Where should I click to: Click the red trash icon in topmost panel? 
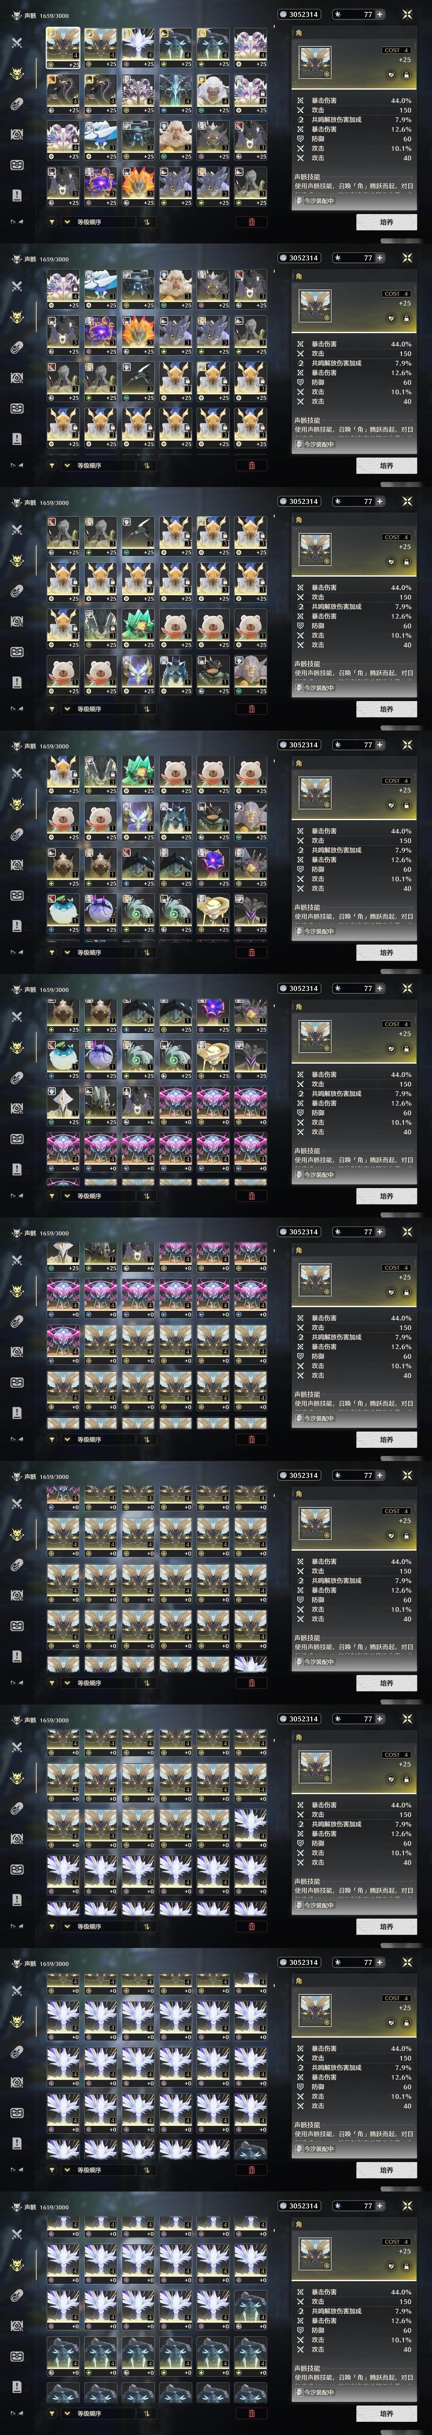click(251, 222)
